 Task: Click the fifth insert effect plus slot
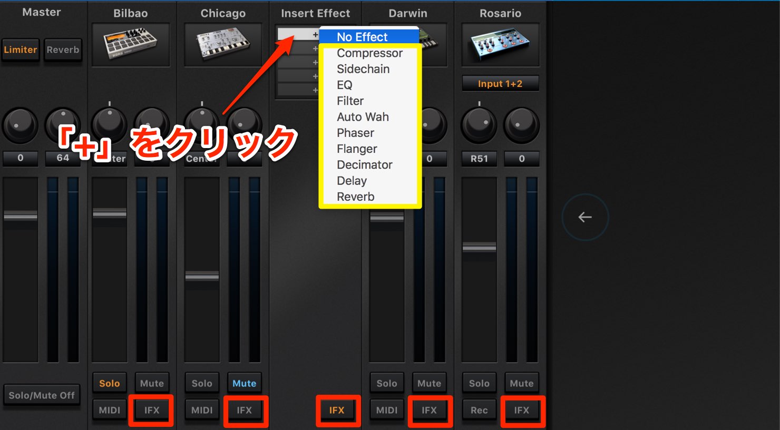[x=298, y=90]
